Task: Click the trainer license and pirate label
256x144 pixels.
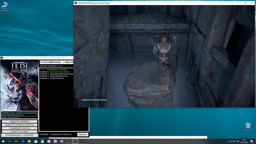Action: [56, 134]
